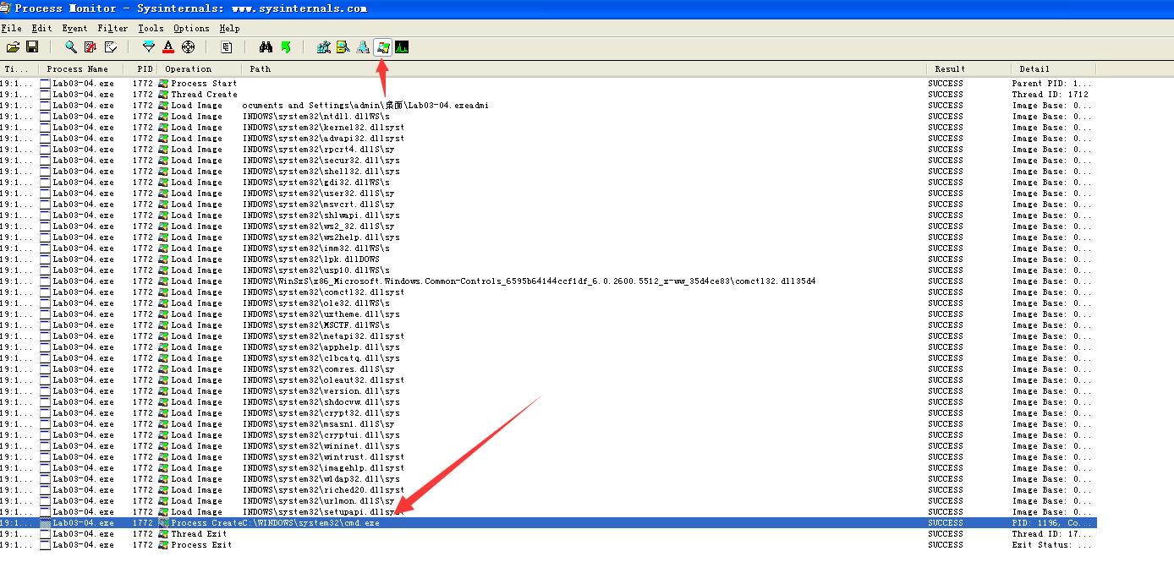Open the Options menu
Screen dimensions: 1174x573
191,28
